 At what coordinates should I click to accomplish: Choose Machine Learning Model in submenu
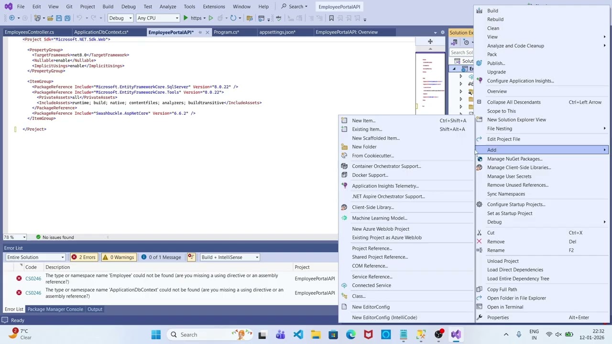[x=380, y=218]
